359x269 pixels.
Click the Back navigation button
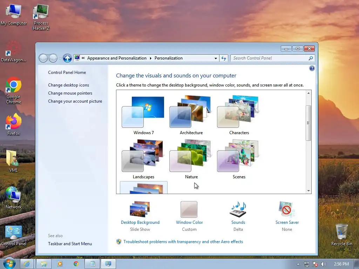[x=43, y=58]
